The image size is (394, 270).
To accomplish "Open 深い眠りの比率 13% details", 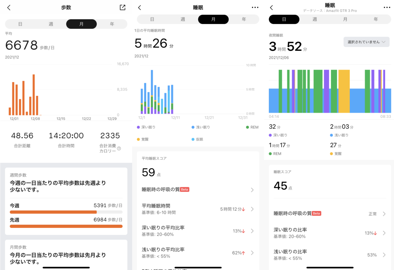I will (330, 233).
